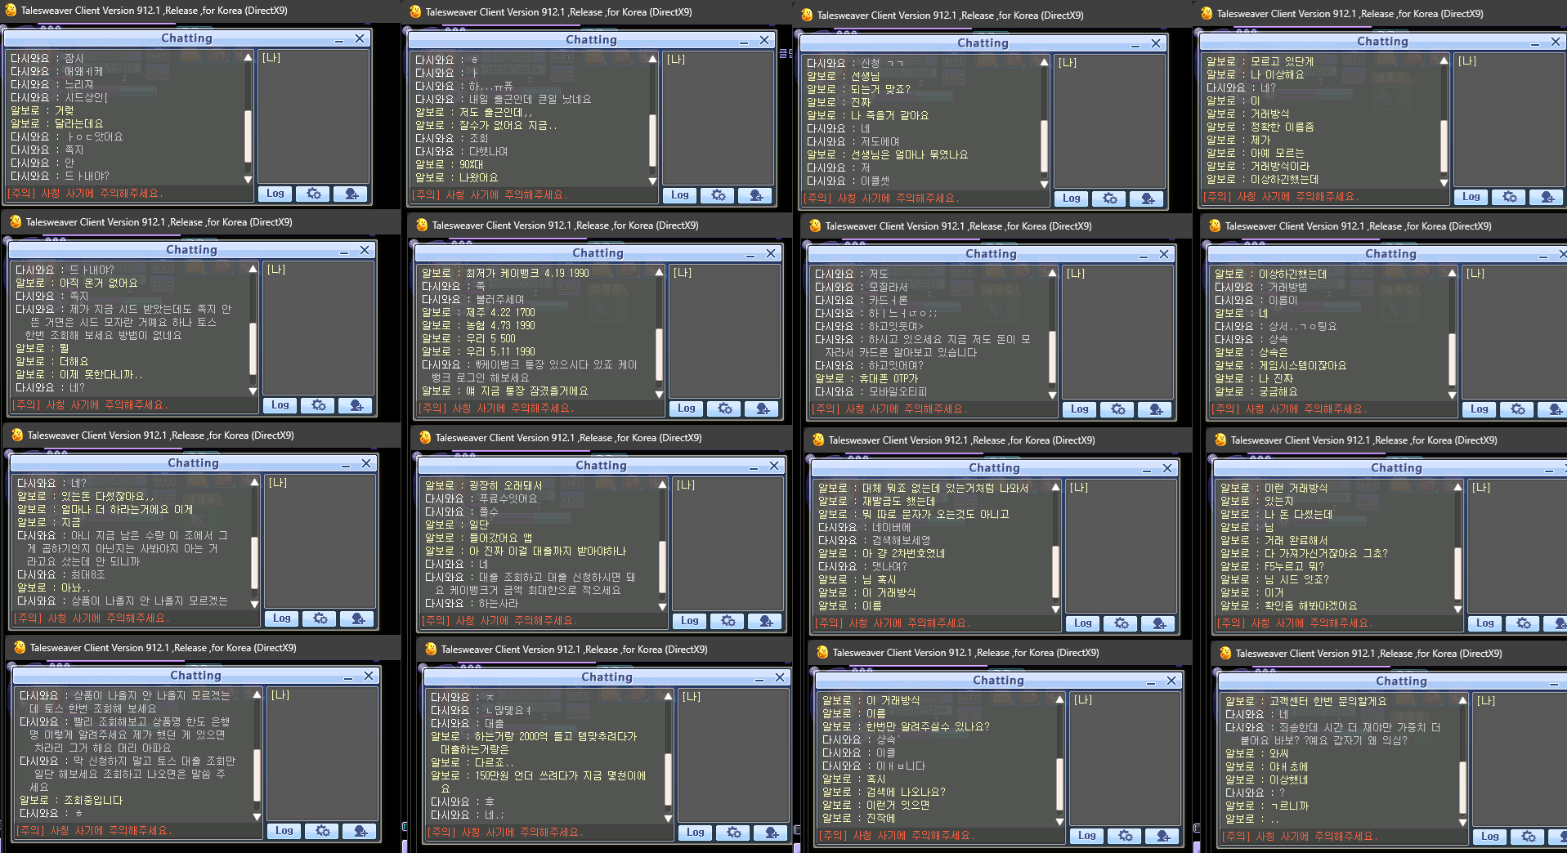Open settings gear in chat mentioning '150만원 언더'
Image resolution: width=1567 pixels, height=853 pixels.
point(733,833)
